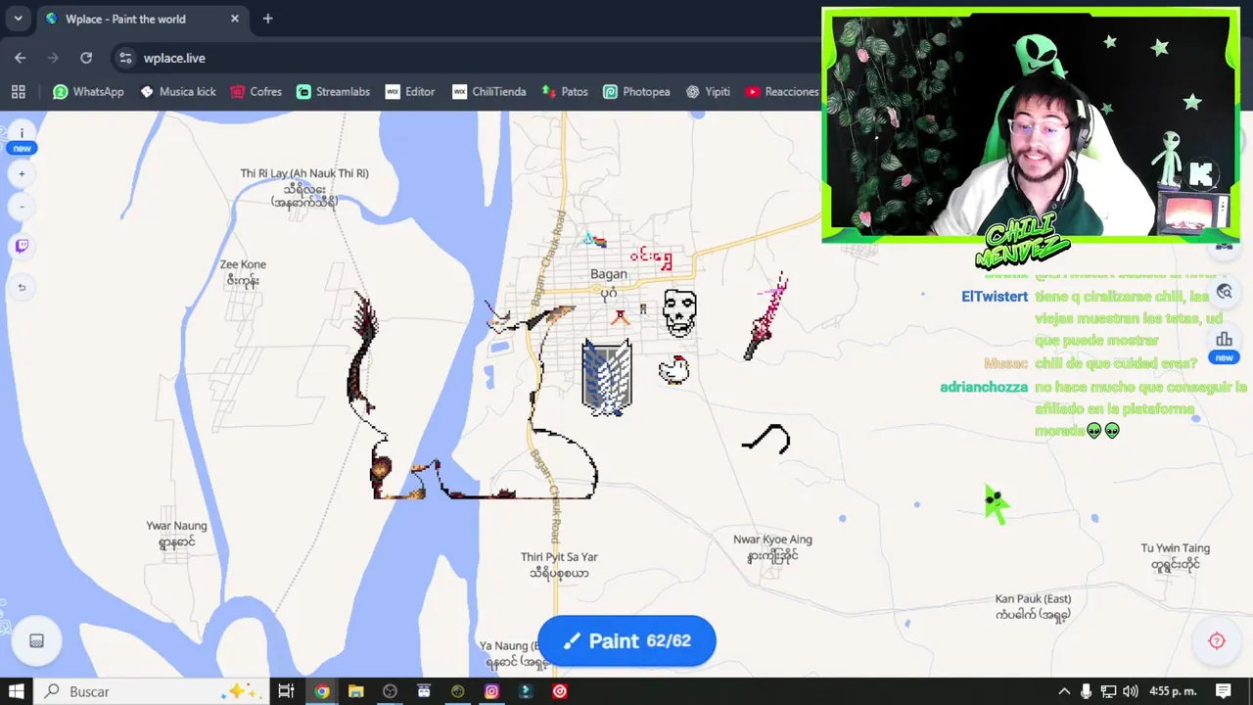Image resolution: width=1253 pixels, height=705 pixels.
Task: Click the pink sword pixel art
Action: [766, 315]
